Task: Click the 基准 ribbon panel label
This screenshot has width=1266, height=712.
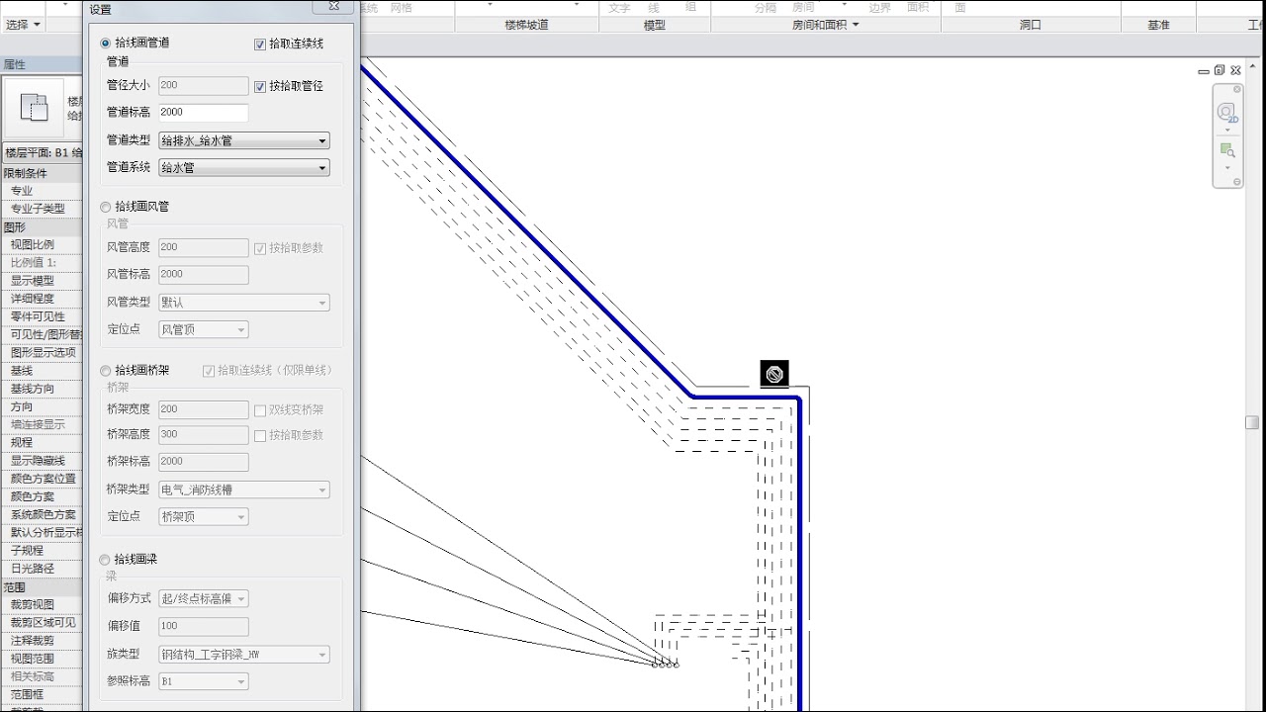Action: tap(1159, 25)
